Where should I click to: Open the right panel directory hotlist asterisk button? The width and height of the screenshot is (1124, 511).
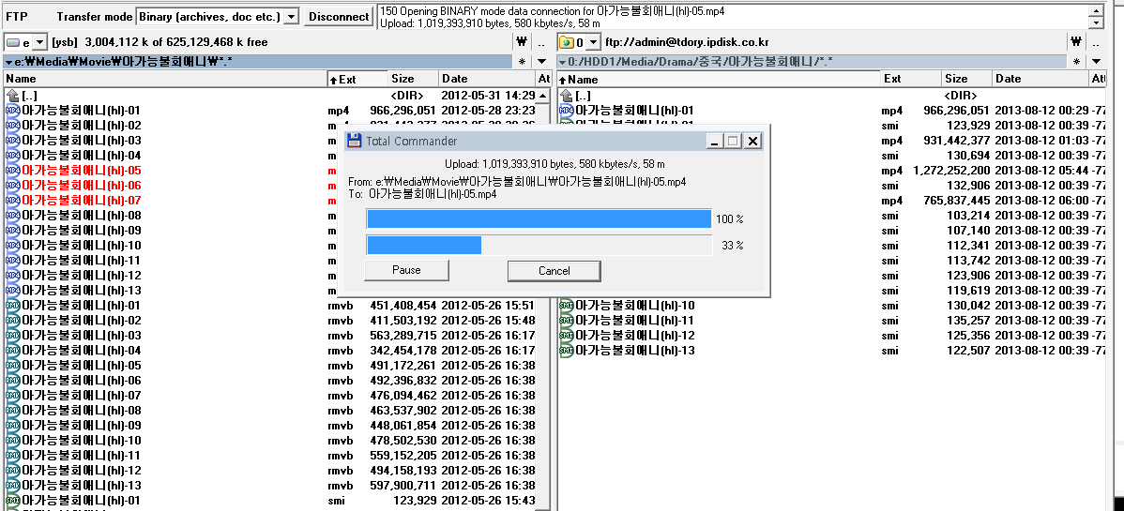point(1077,62)
